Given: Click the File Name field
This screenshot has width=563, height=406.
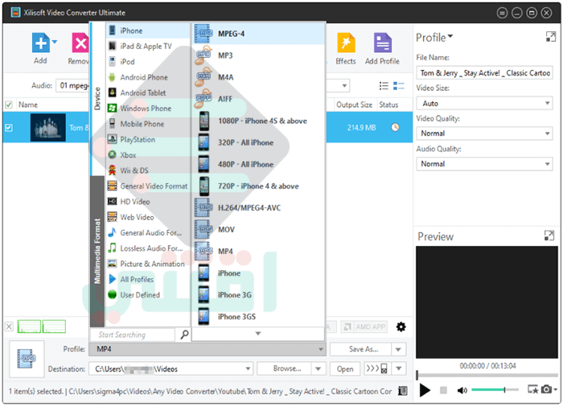Looking at the screenshot, I should coord(485,73).
